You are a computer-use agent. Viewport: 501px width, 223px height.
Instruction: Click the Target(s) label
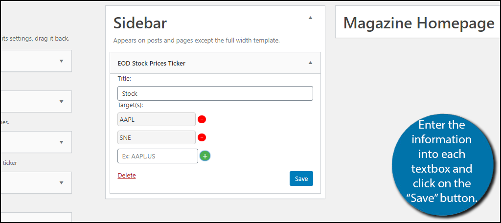pyautogui.click(x=130, y=105)
